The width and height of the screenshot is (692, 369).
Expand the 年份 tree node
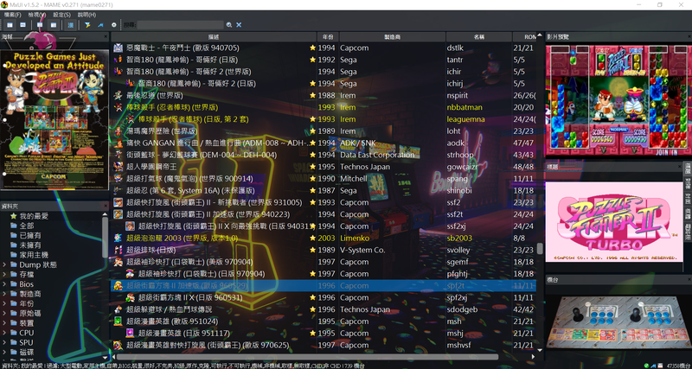[x=4, y=303]
